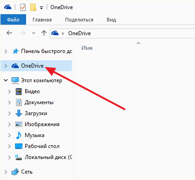Image resolution: width=195 pixels, height=180 pixels.
Task: Click the Изображения picture icon
Action: click(x=19, y=124)
